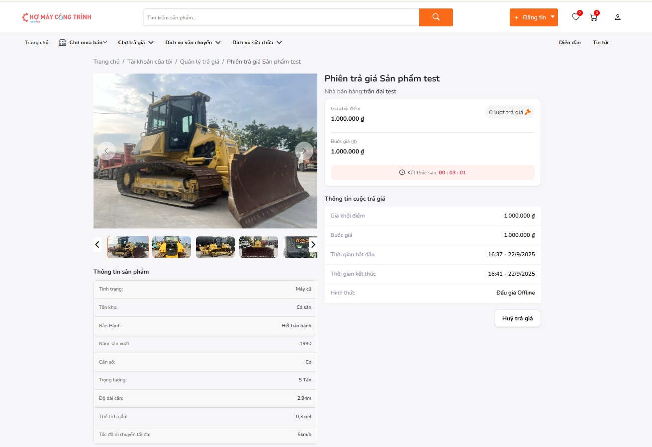Image resolution: width=652 pixels, height=447 pixels.
Task: Open the Diễn đàn menu item
Action: (x=569, y=43)
